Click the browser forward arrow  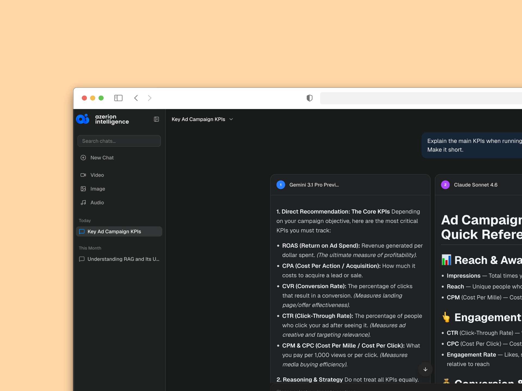tap(150, 98)
